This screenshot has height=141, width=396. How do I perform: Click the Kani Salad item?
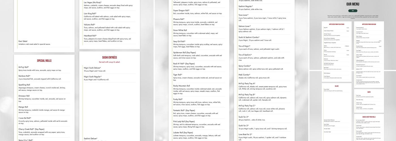point(23,41)
